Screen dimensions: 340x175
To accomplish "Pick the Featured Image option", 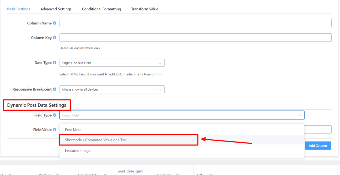I will (x=78, y=151).
